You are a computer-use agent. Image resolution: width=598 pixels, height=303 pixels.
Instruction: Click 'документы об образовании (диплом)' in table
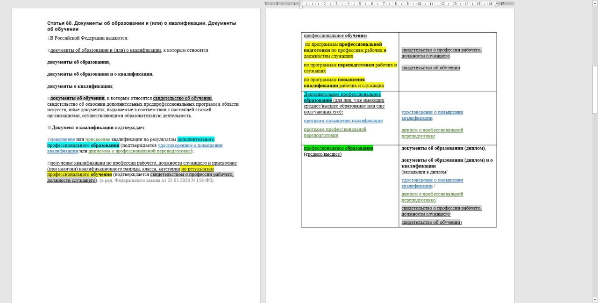click(x=443, y=148)
